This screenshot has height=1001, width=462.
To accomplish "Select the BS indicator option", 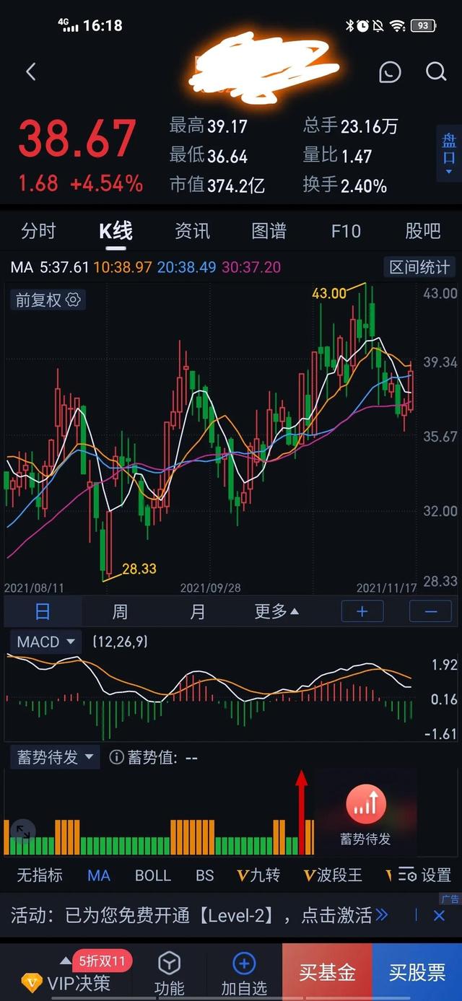I will point(205,875).
